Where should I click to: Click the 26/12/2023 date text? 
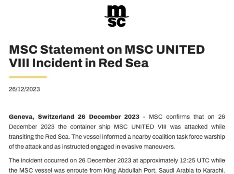(24, 89)
